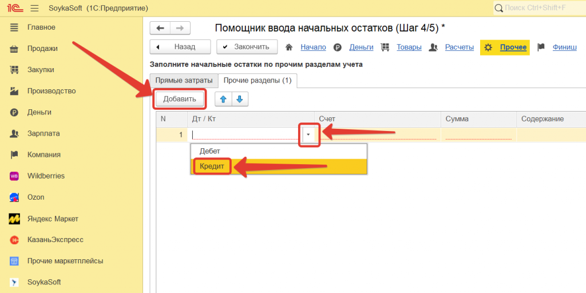Jump to the Товары step link
Screen dimensions: 586x293
[x=409, y=47]
